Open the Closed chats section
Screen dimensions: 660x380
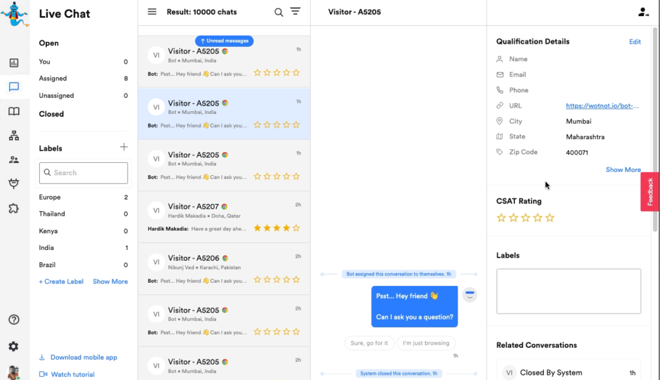[x=52, y=114]
